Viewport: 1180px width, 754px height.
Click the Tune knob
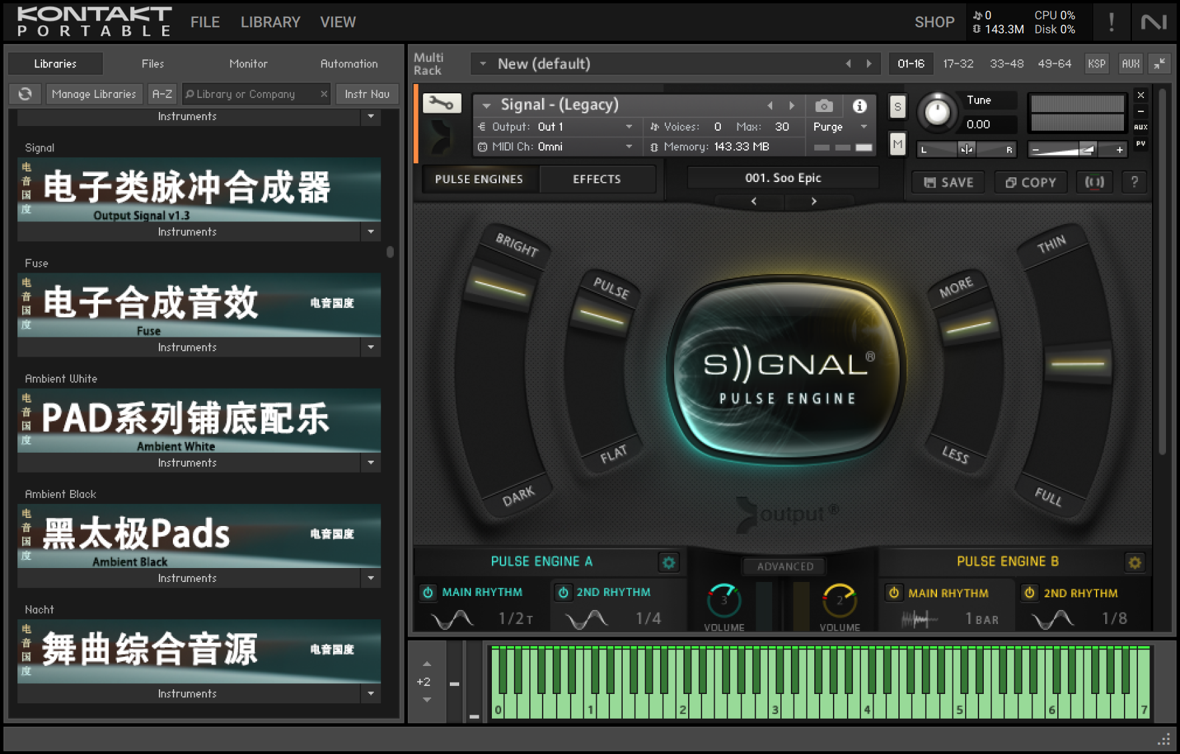pyautogui.click(x=936, y=112)
